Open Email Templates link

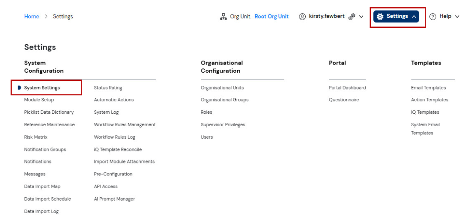[x=428, y=88]
